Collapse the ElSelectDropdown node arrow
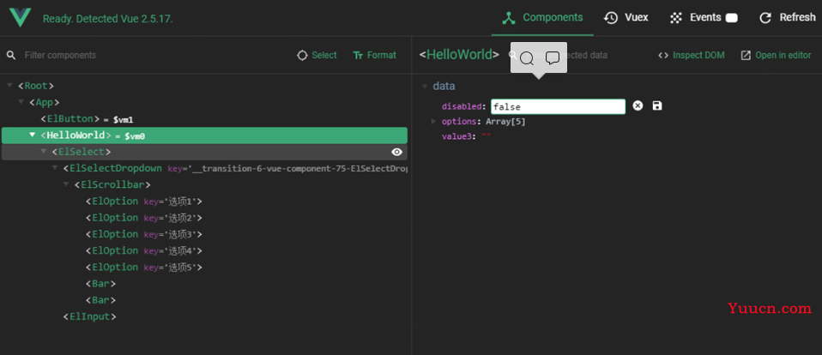The height and width of the screenshot is (355, 822). 55,168
